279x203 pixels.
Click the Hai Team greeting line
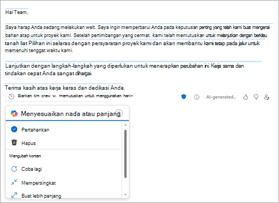(x=17, y=12)
